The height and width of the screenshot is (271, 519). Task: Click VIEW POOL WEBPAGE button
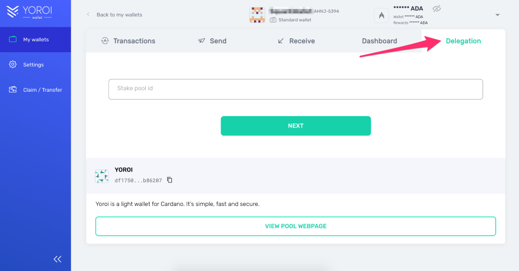[295, 226]
